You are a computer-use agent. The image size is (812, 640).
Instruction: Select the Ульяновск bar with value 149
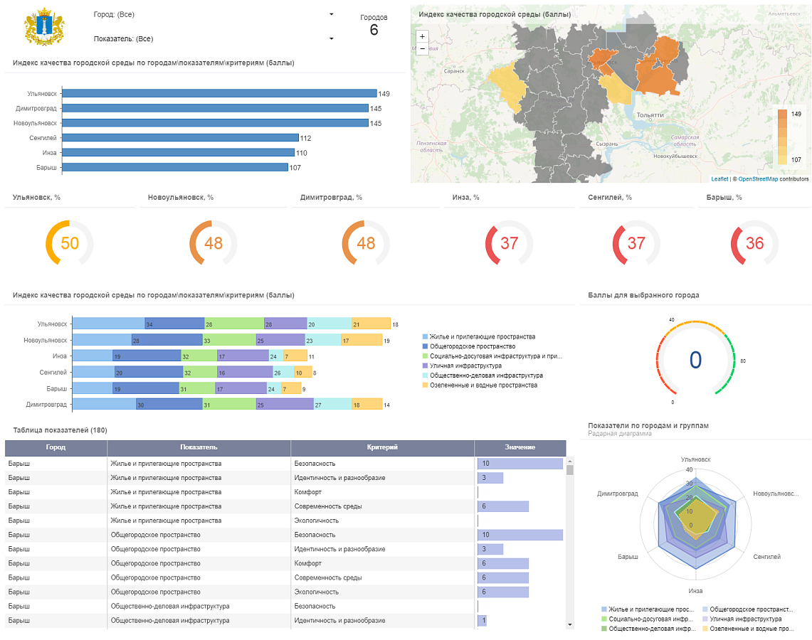(220, 94)
